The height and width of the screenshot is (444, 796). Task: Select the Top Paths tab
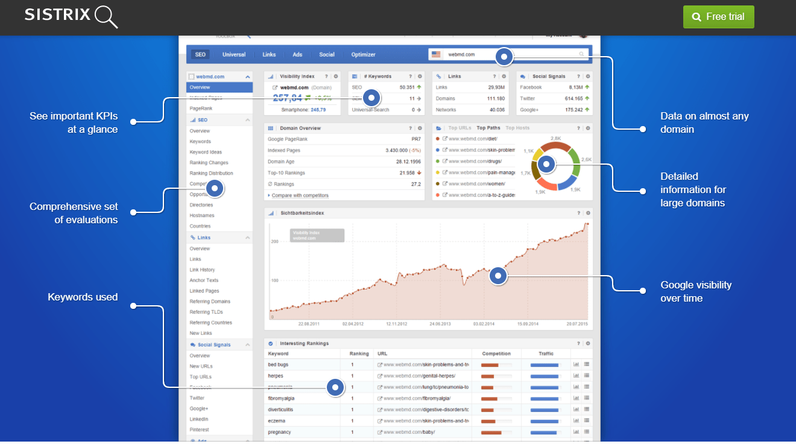[488, 128]
